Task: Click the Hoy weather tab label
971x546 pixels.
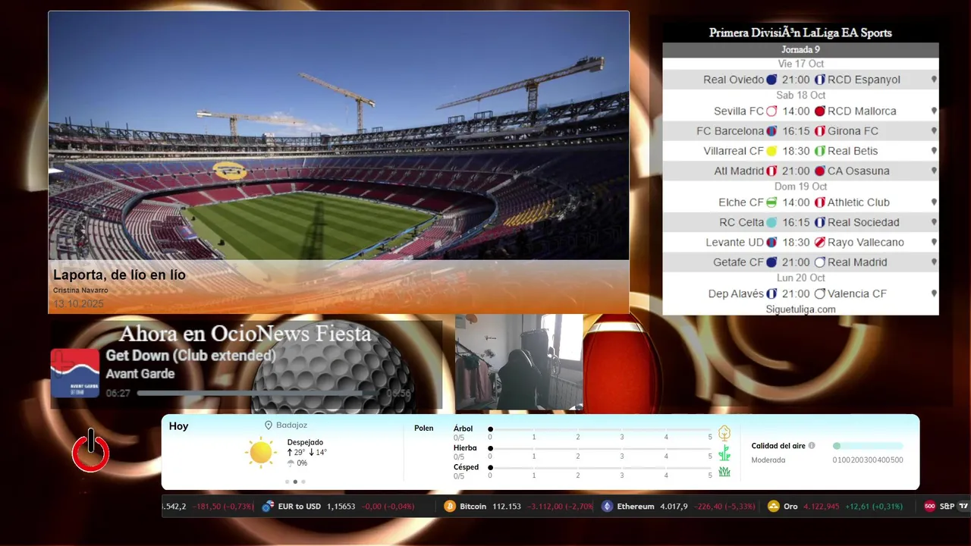Action: click(178, 426)
